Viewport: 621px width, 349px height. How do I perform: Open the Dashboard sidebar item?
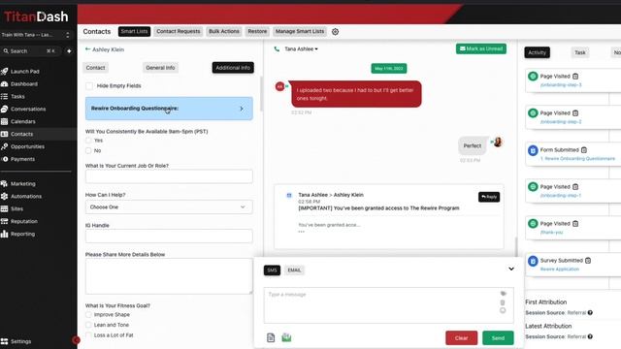coord(23,84)
